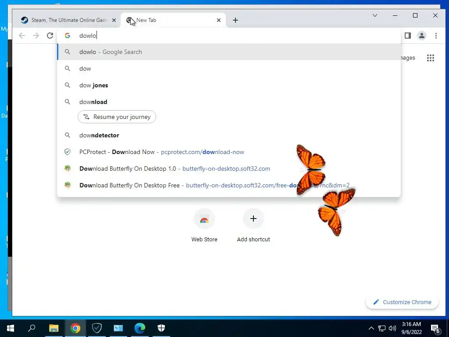
Task: Open a new tab with the plus button
Action: [x=235, y=20]
